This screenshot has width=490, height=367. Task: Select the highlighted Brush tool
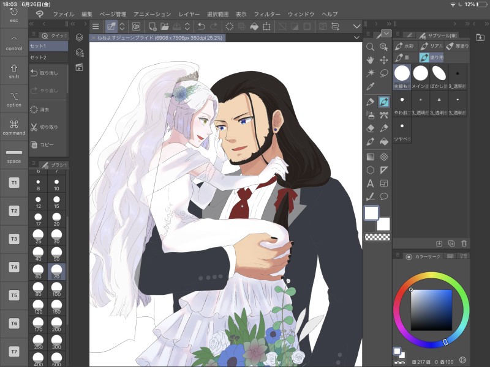pyautogui.click(x=384, y=102)
